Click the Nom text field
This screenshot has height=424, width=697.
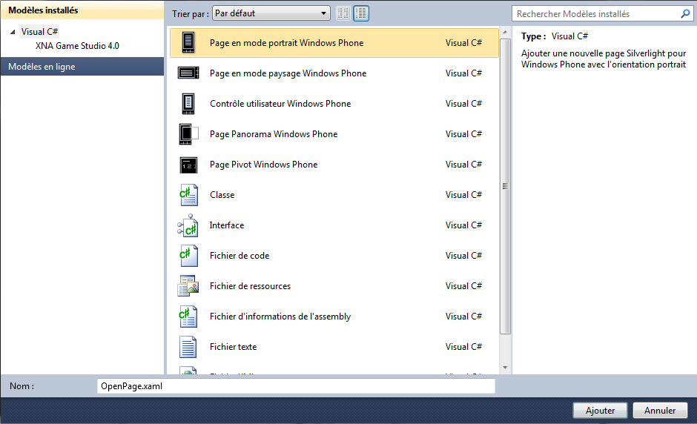coord(295,386)
